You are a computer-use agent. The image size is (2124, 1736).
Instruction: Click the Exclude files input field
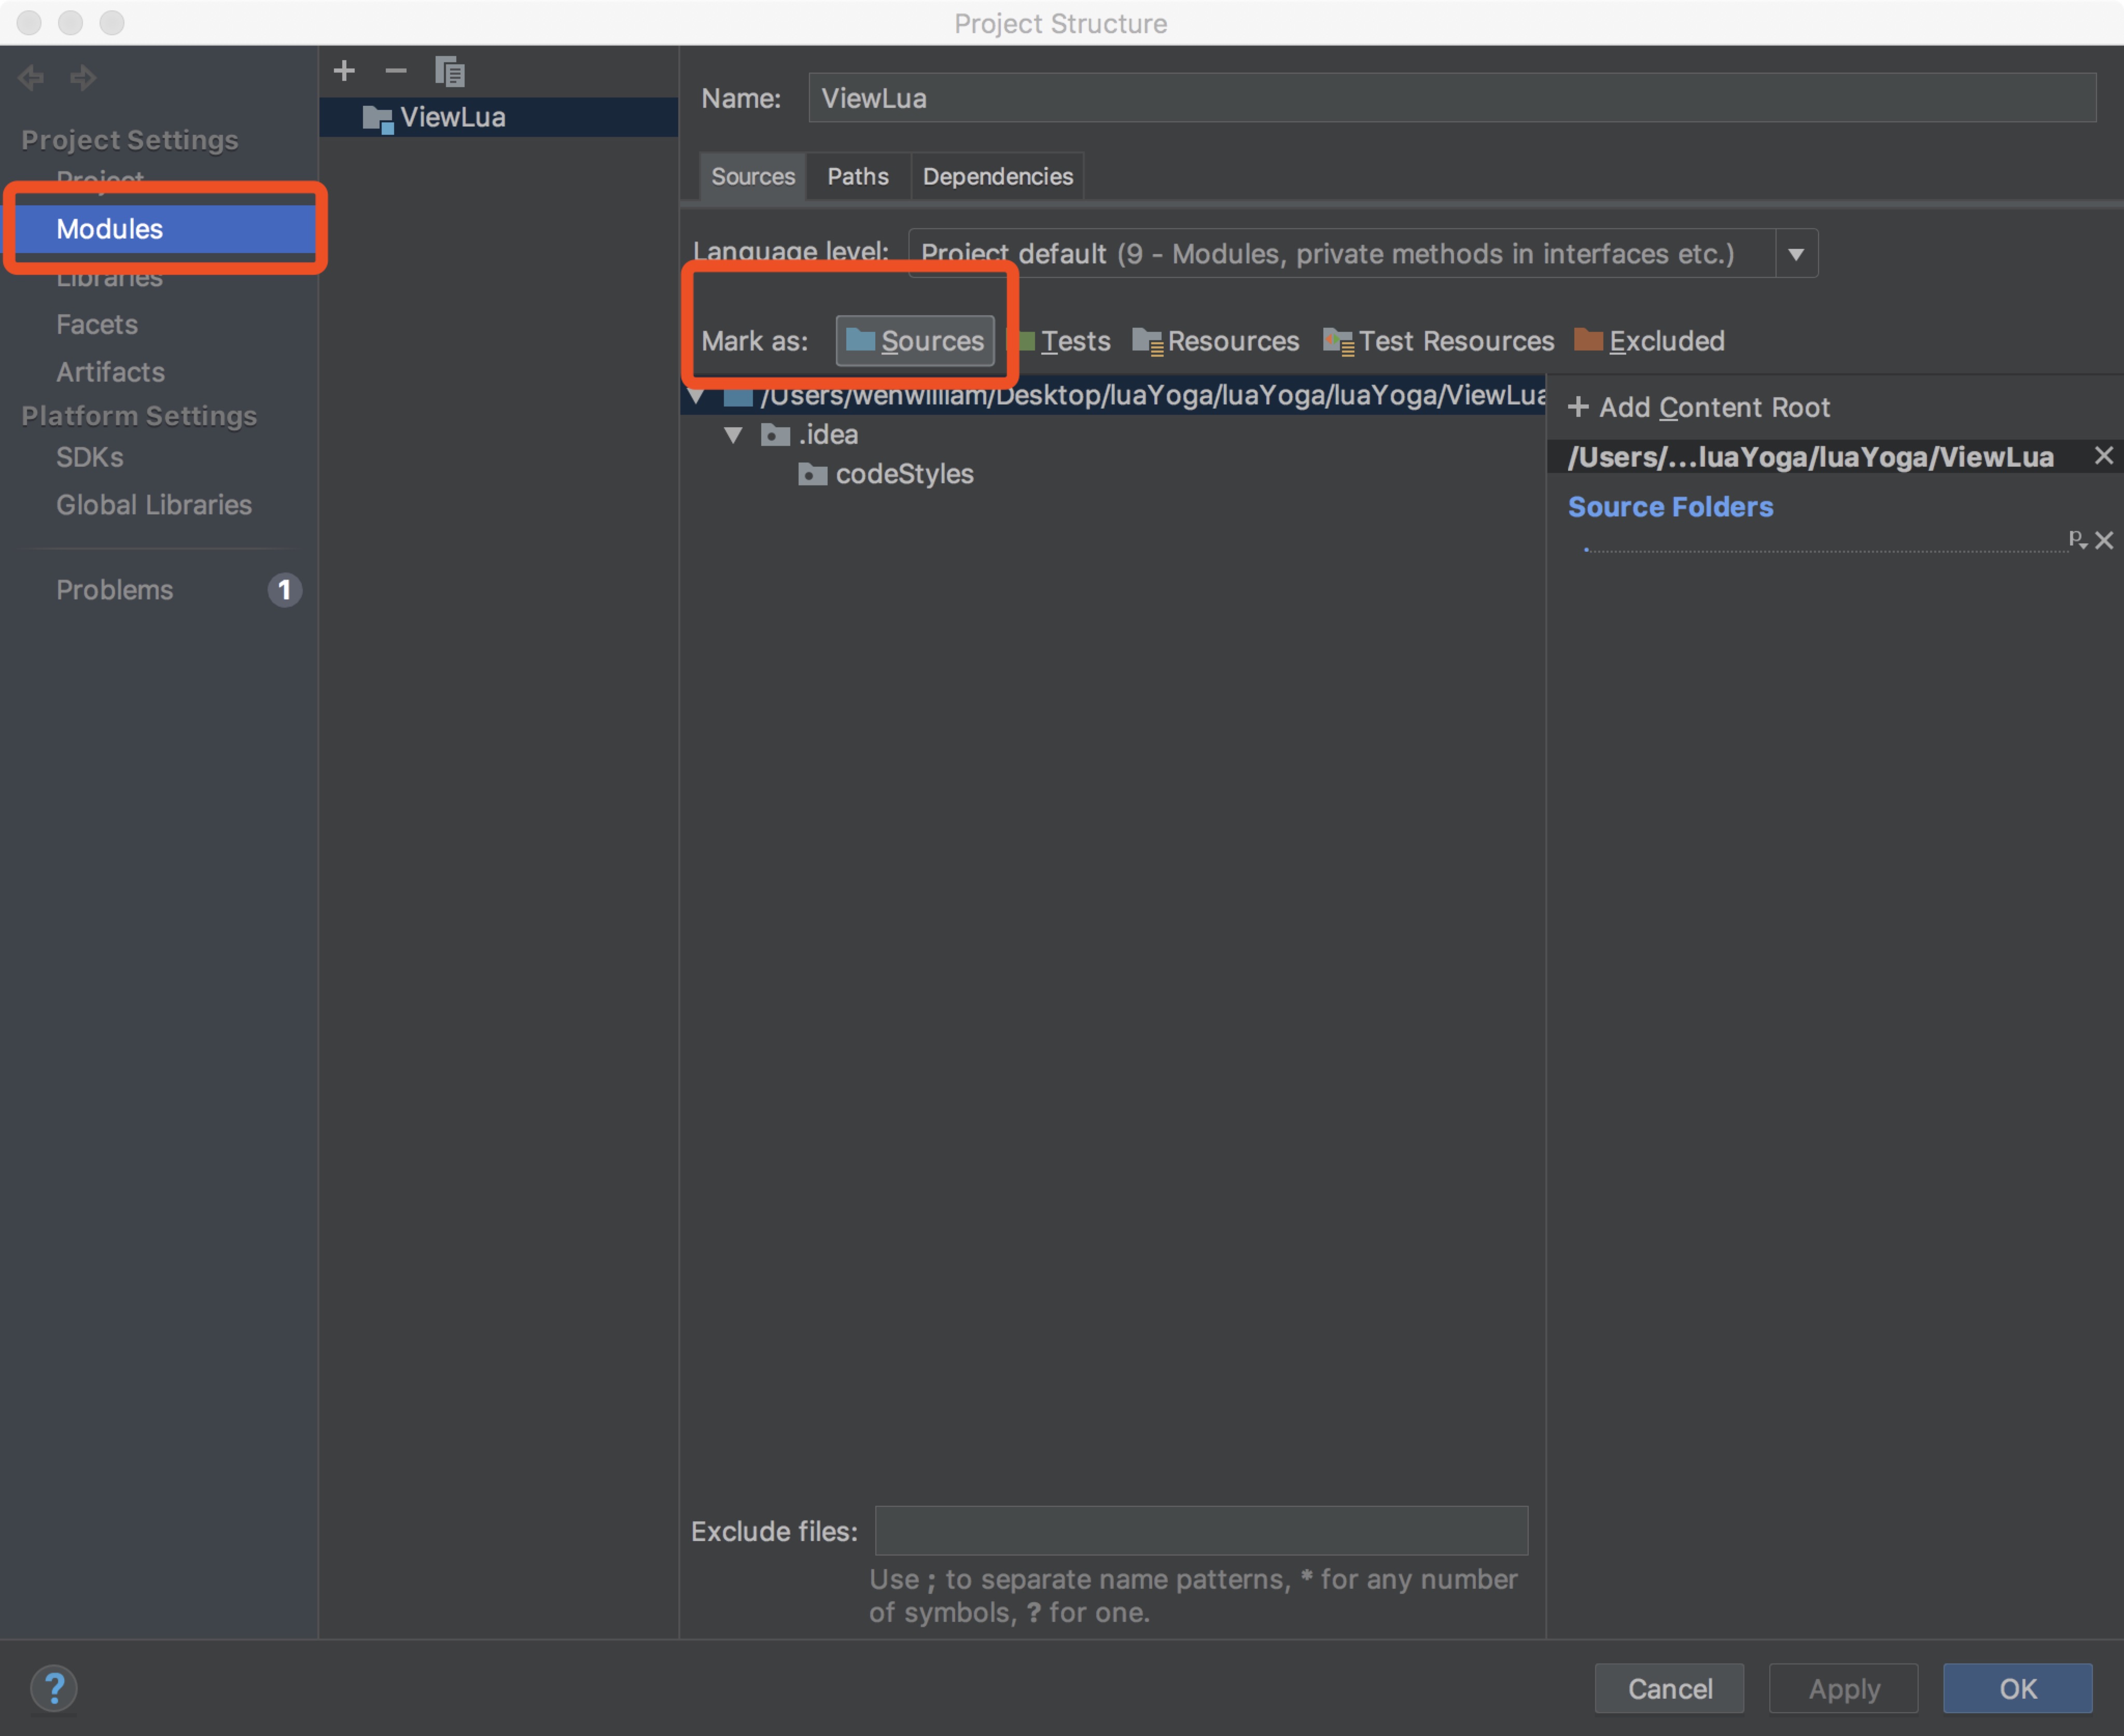coord(1201,1531)
